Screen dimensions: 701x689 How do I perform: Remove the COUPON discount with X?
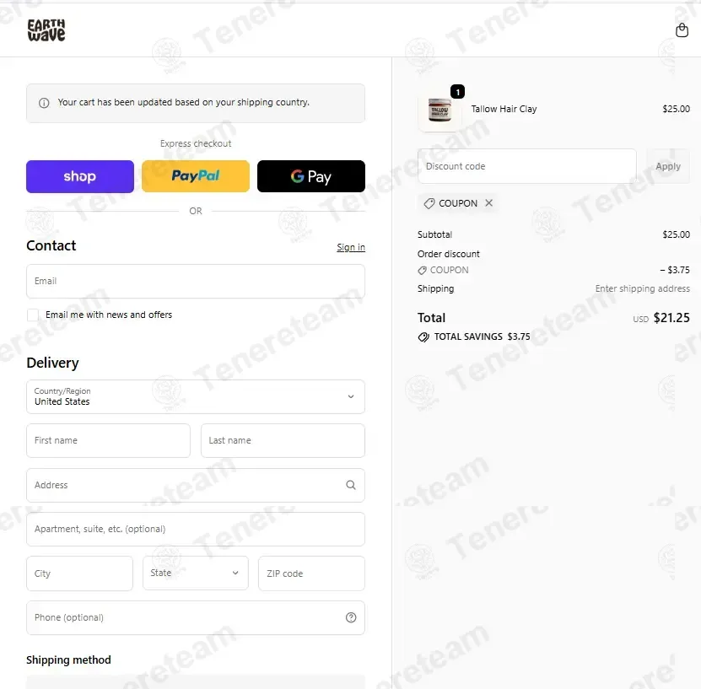click(489, 203)
